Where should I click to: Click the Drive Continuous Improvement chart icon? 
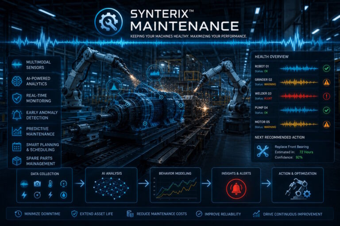point(256,214)
